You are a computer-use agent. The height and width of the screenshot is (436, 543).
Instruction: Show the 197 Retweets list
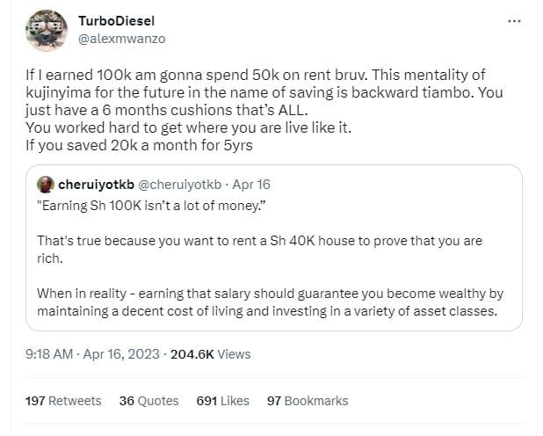63,401
